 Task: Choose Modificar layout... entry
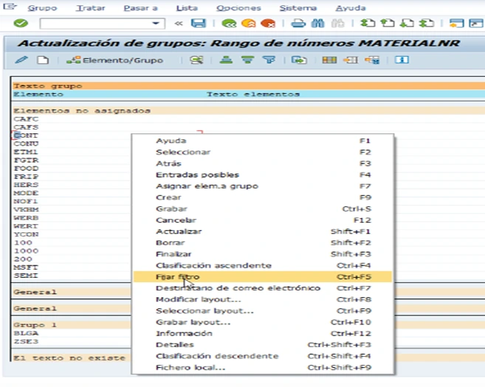tap(263, 299)
